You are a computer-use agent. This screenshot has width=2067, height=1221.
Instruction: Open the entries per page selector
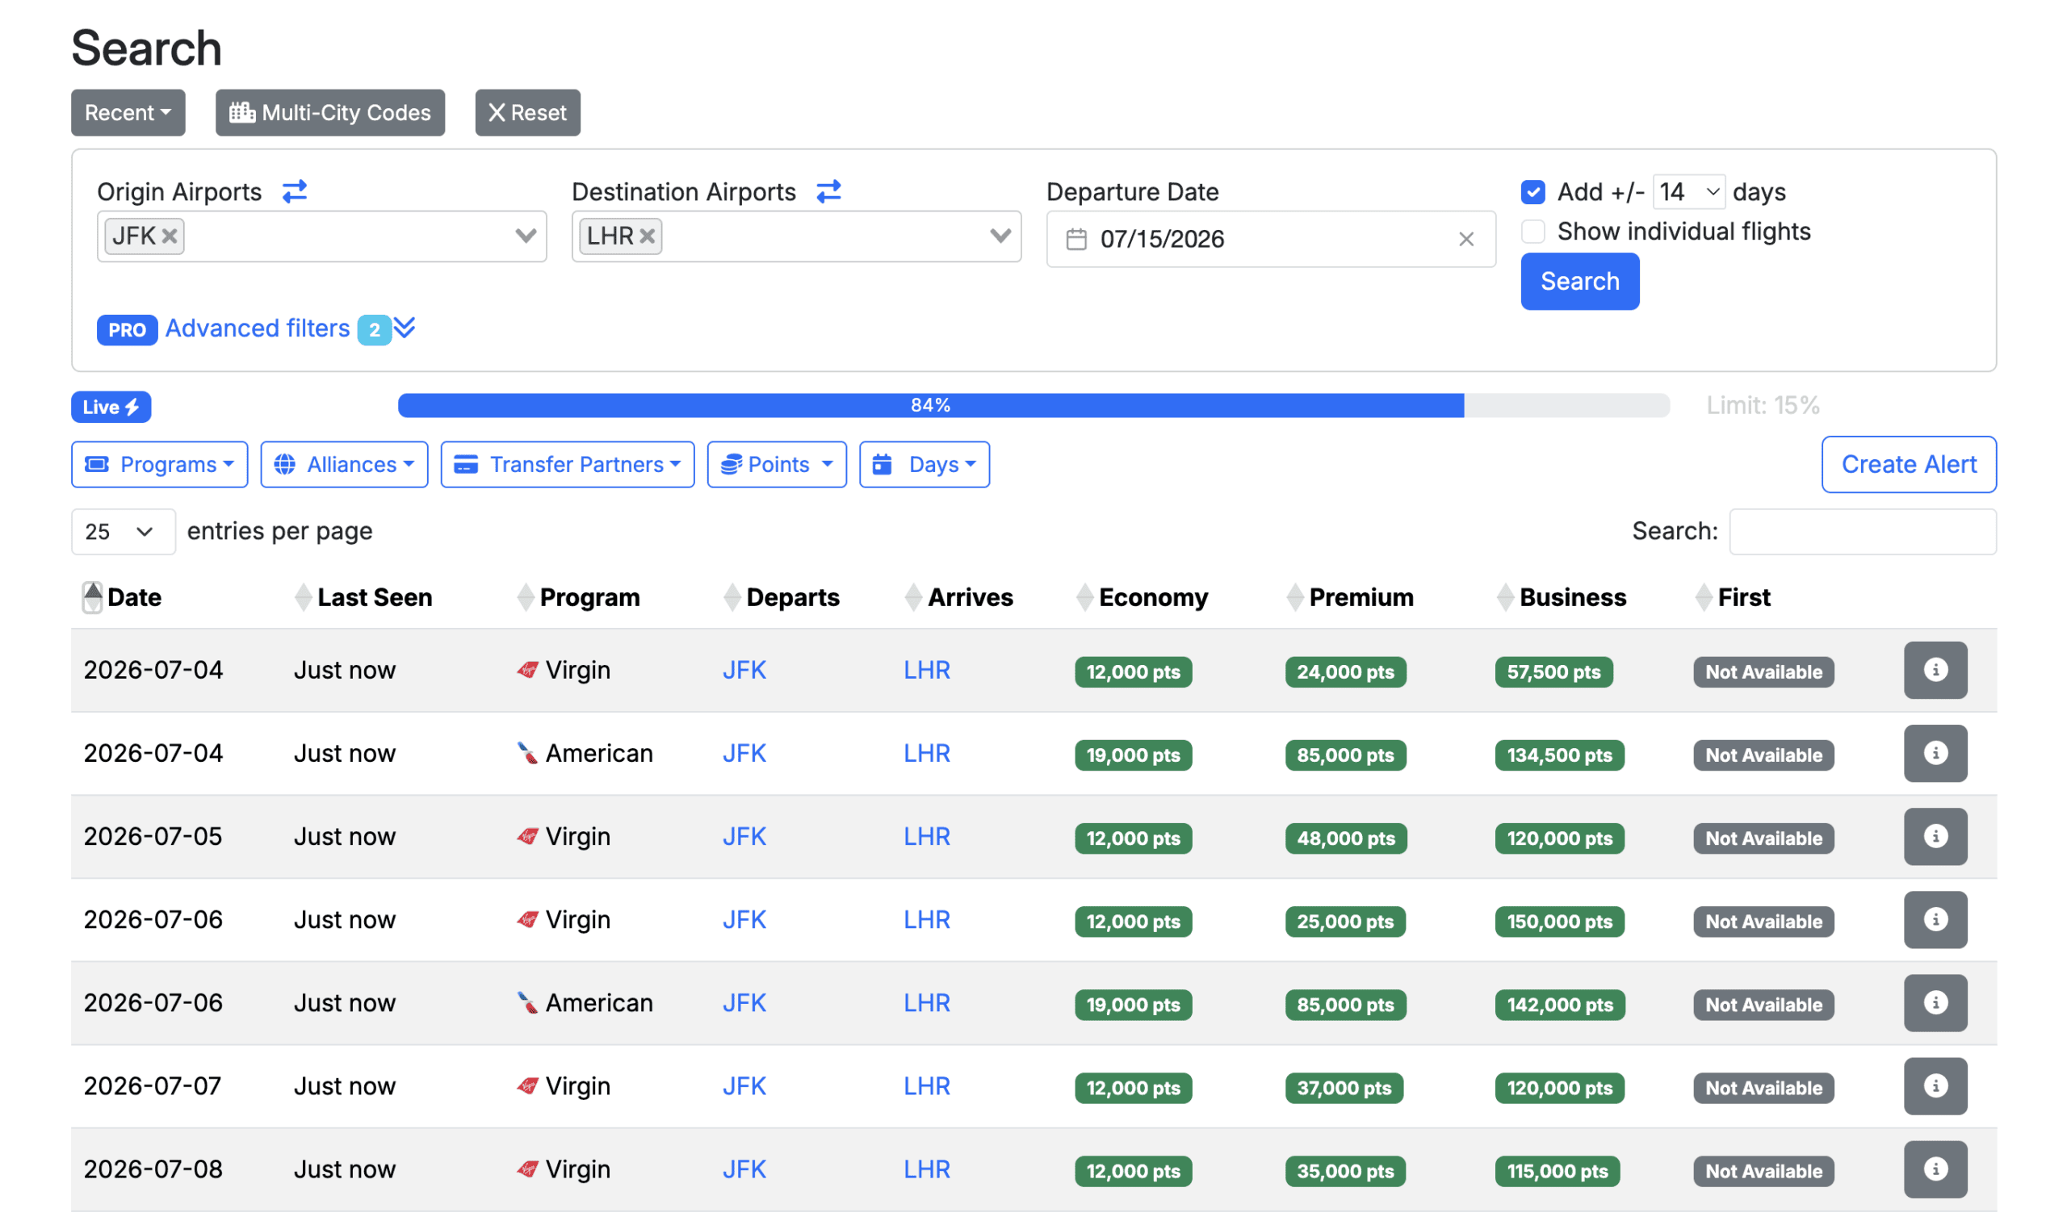pyautogui.click(x=123, y=532)
